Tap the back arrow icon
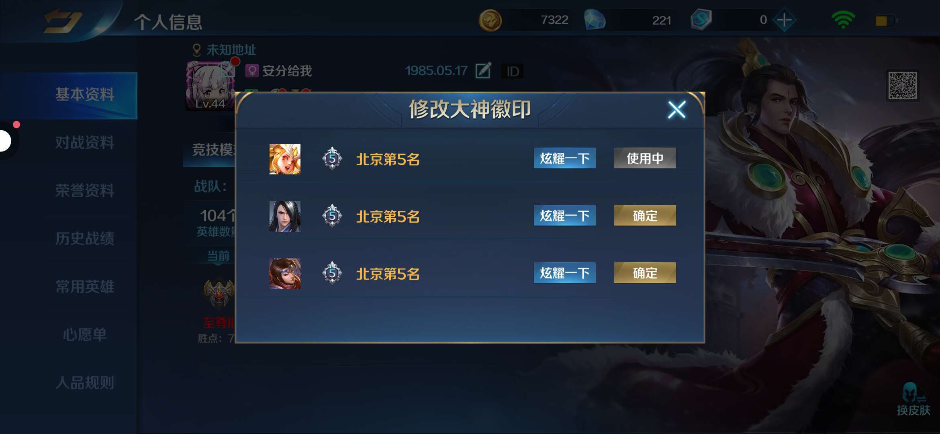Screen dimensions: 940x434 point(63,21)
